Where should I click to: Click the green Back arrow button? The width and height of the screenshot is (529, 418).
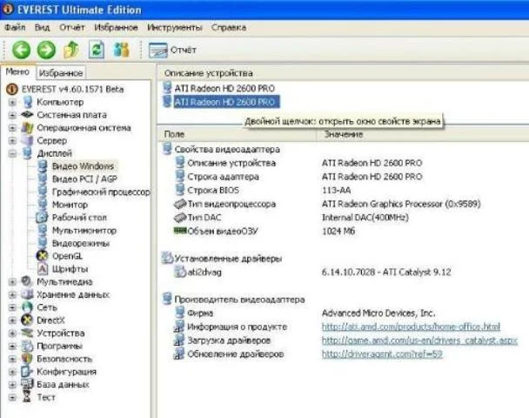pyautogui.click(x=21, y=50)
